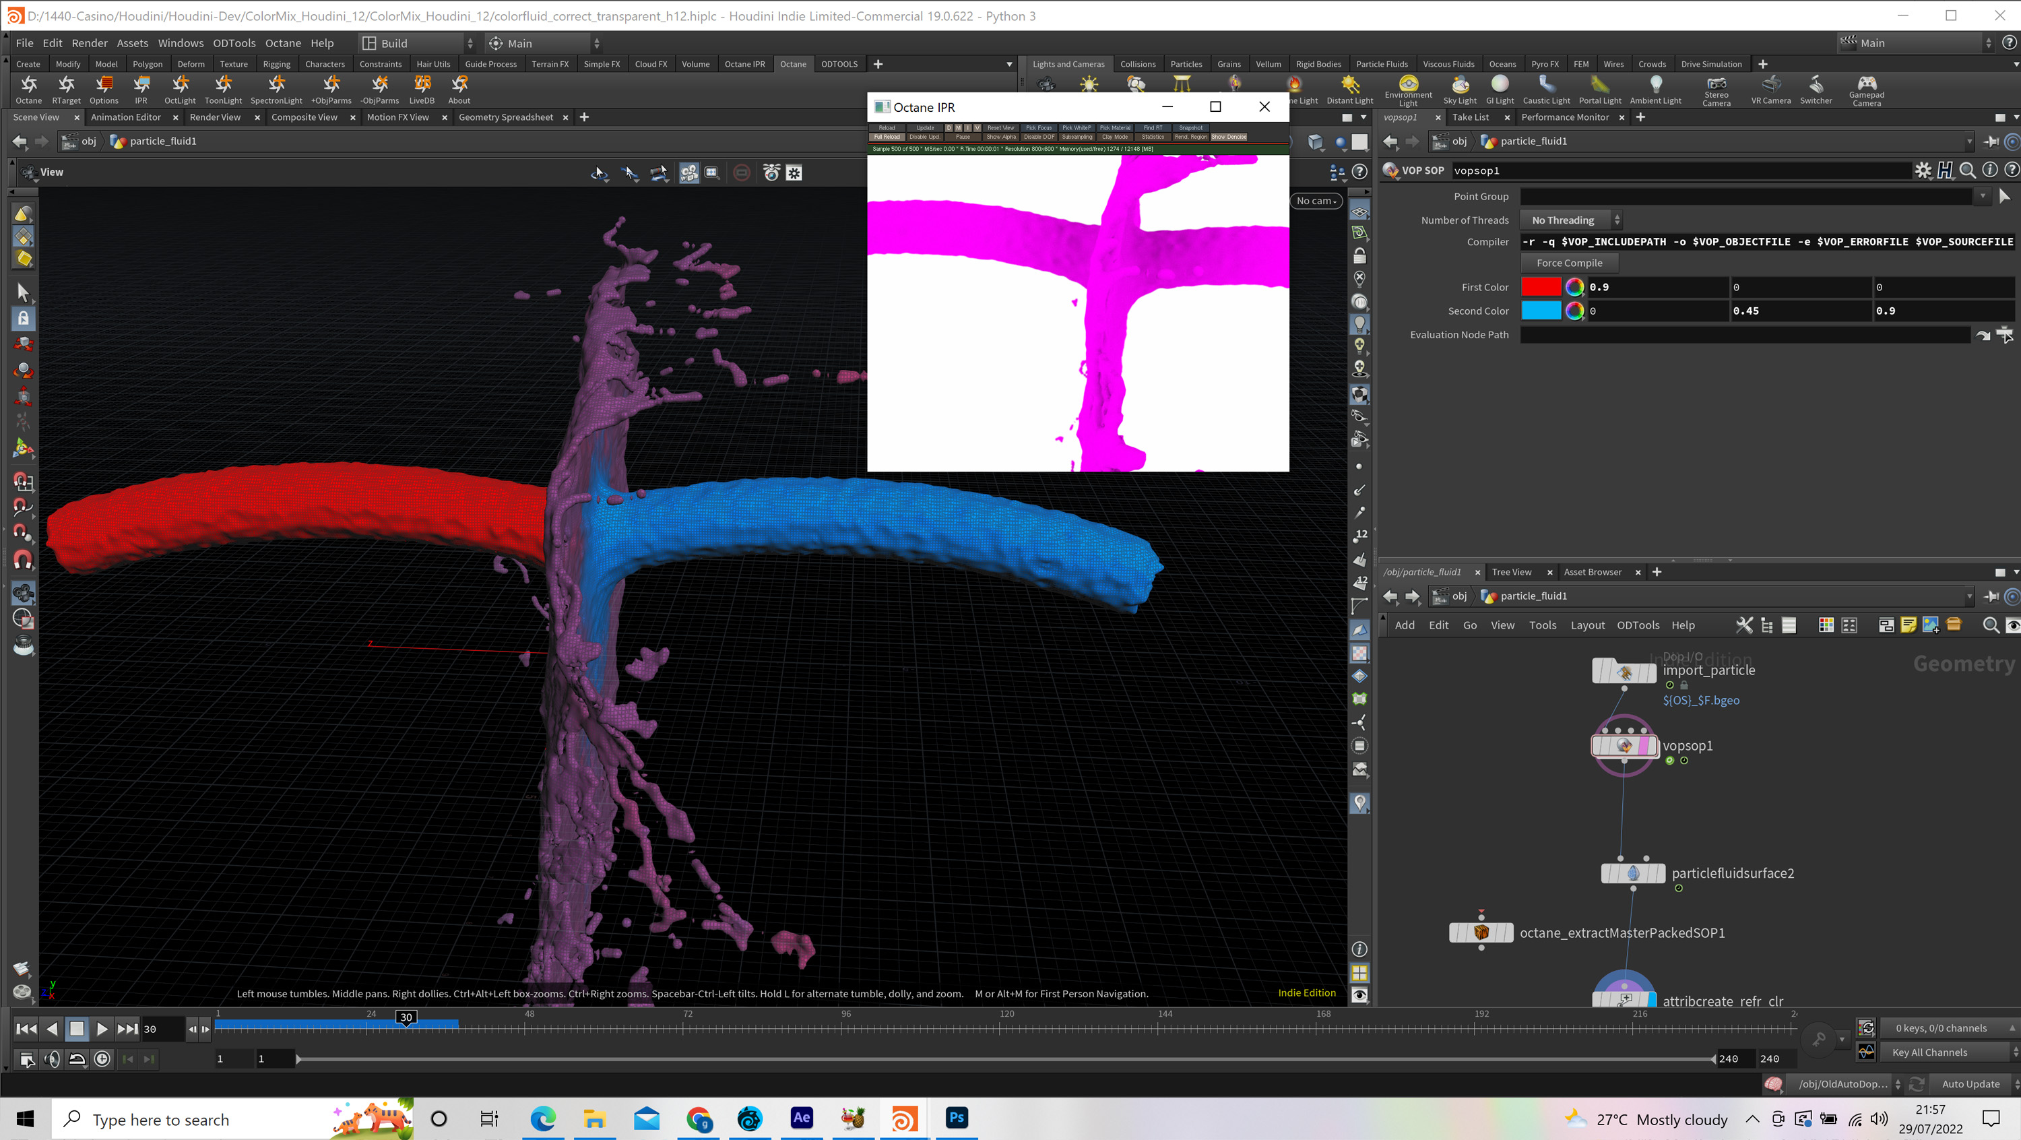Viewport: 2021px width, 1140px height.
Task: Toggle the viewport lock camera icon
Action: coord(1359,256)
